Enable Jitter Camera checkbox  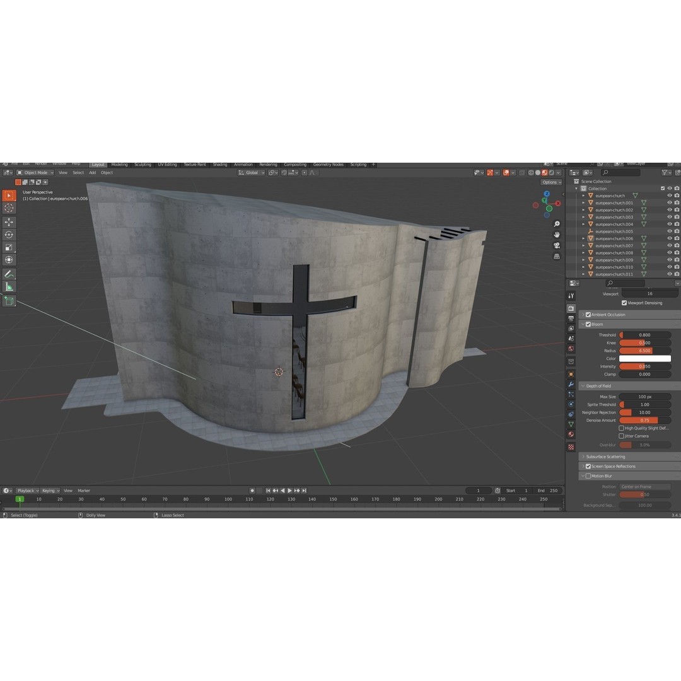pyautogui.click(x=621, y=436)
